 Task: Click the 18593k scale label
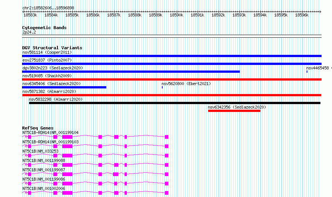pyautogui.click(x=239, y=15)
